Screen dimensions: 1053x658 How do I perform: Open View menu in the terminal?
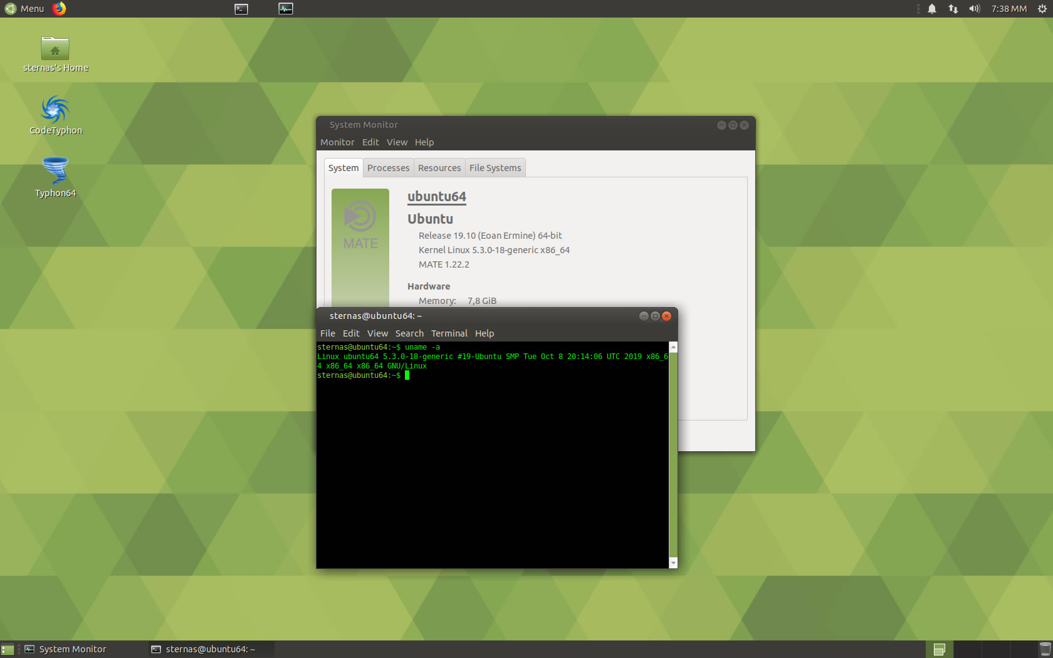pos(377,333)
